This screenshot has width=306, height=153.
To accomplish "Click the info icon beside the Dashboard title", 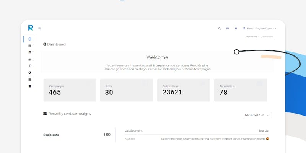I will (45, 44).
